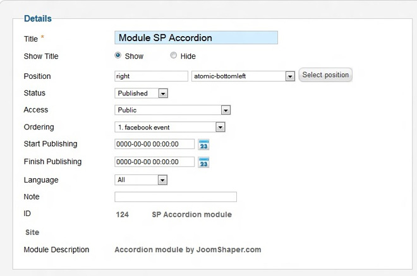Click Accordion module by JoomShaper.com description
The height and width of the screenshot is (276, 417).
click(188, 249)
